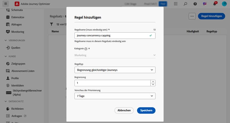Open the help question mark icon
Image resolution: width=230 pixels, height=123 pixels.
click(195, 4)
